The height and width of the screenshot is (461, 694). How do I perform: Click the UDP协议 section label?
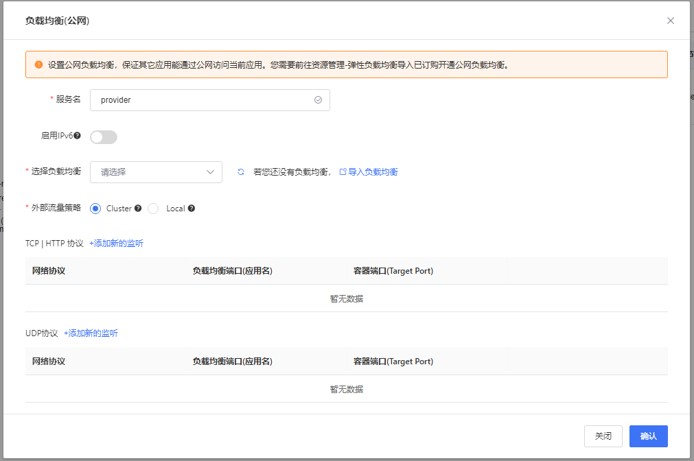tap(42, 333)
